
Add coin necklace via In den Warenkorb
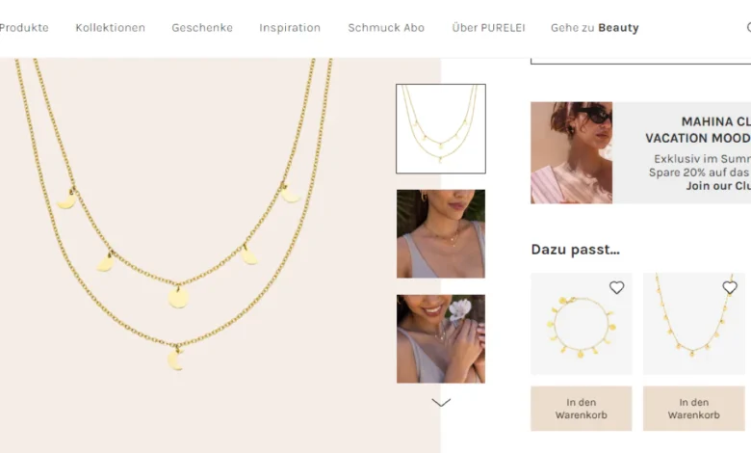(693, 409)
